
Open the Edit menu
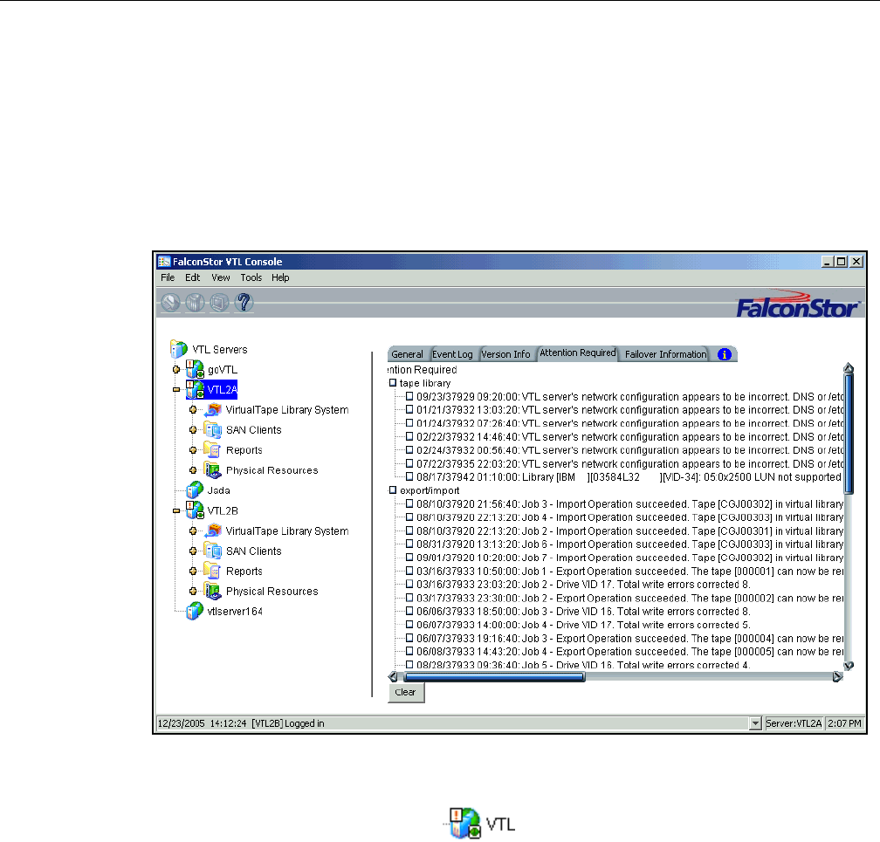(192, 277)
